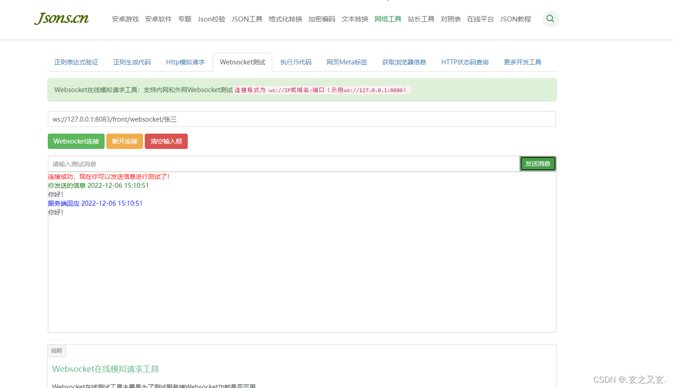Screen dimensions: 673x388
Task: Click the 发送消息 button
Action: pyautogui.click(x=538, y=163)
